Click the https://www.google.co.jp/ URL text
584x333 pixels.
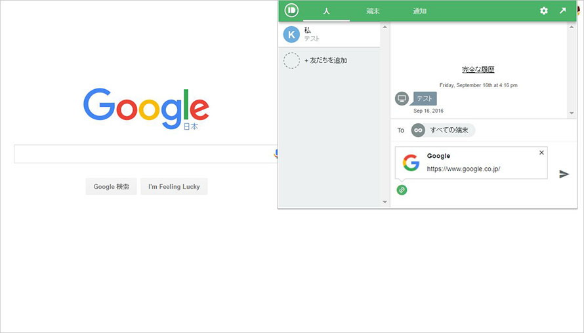(463, 169)
